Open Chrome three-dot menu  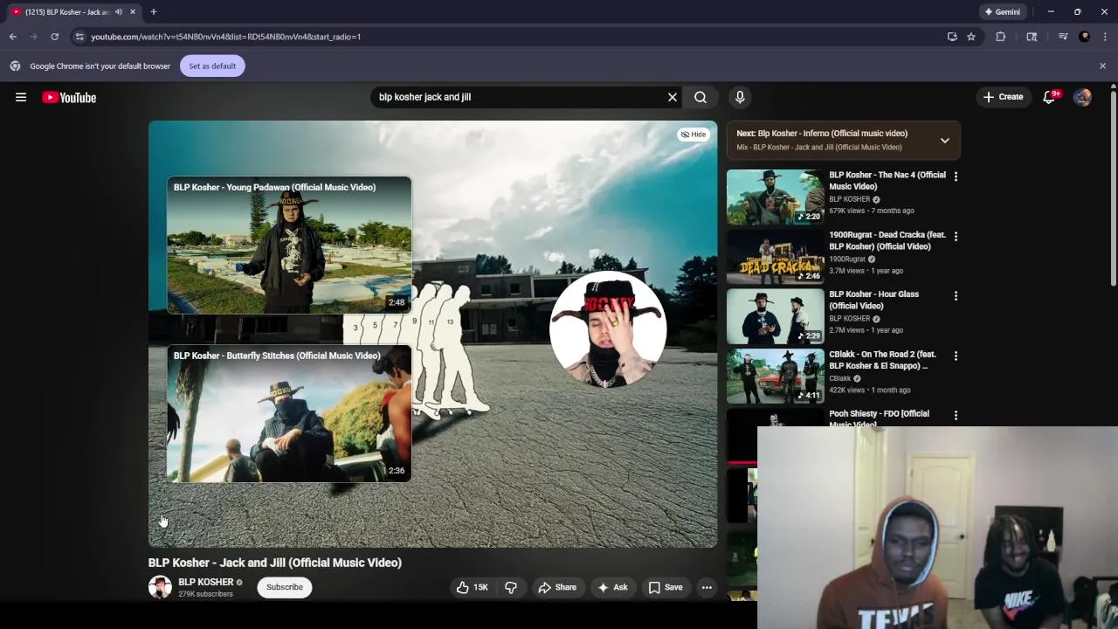[1106, 37]
